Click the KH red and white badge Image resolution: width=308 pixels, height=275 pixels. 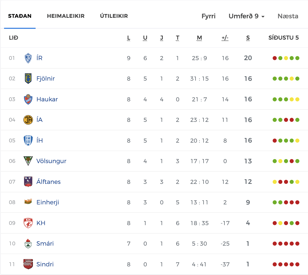[28, 223]
